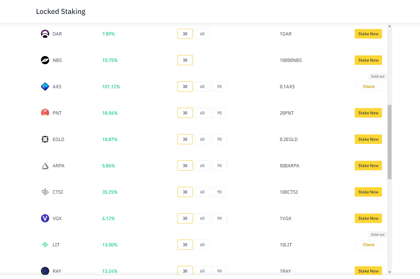Select 60-day duration for CTSI
This screenshot has width=420, height=279.
point(202,192)
